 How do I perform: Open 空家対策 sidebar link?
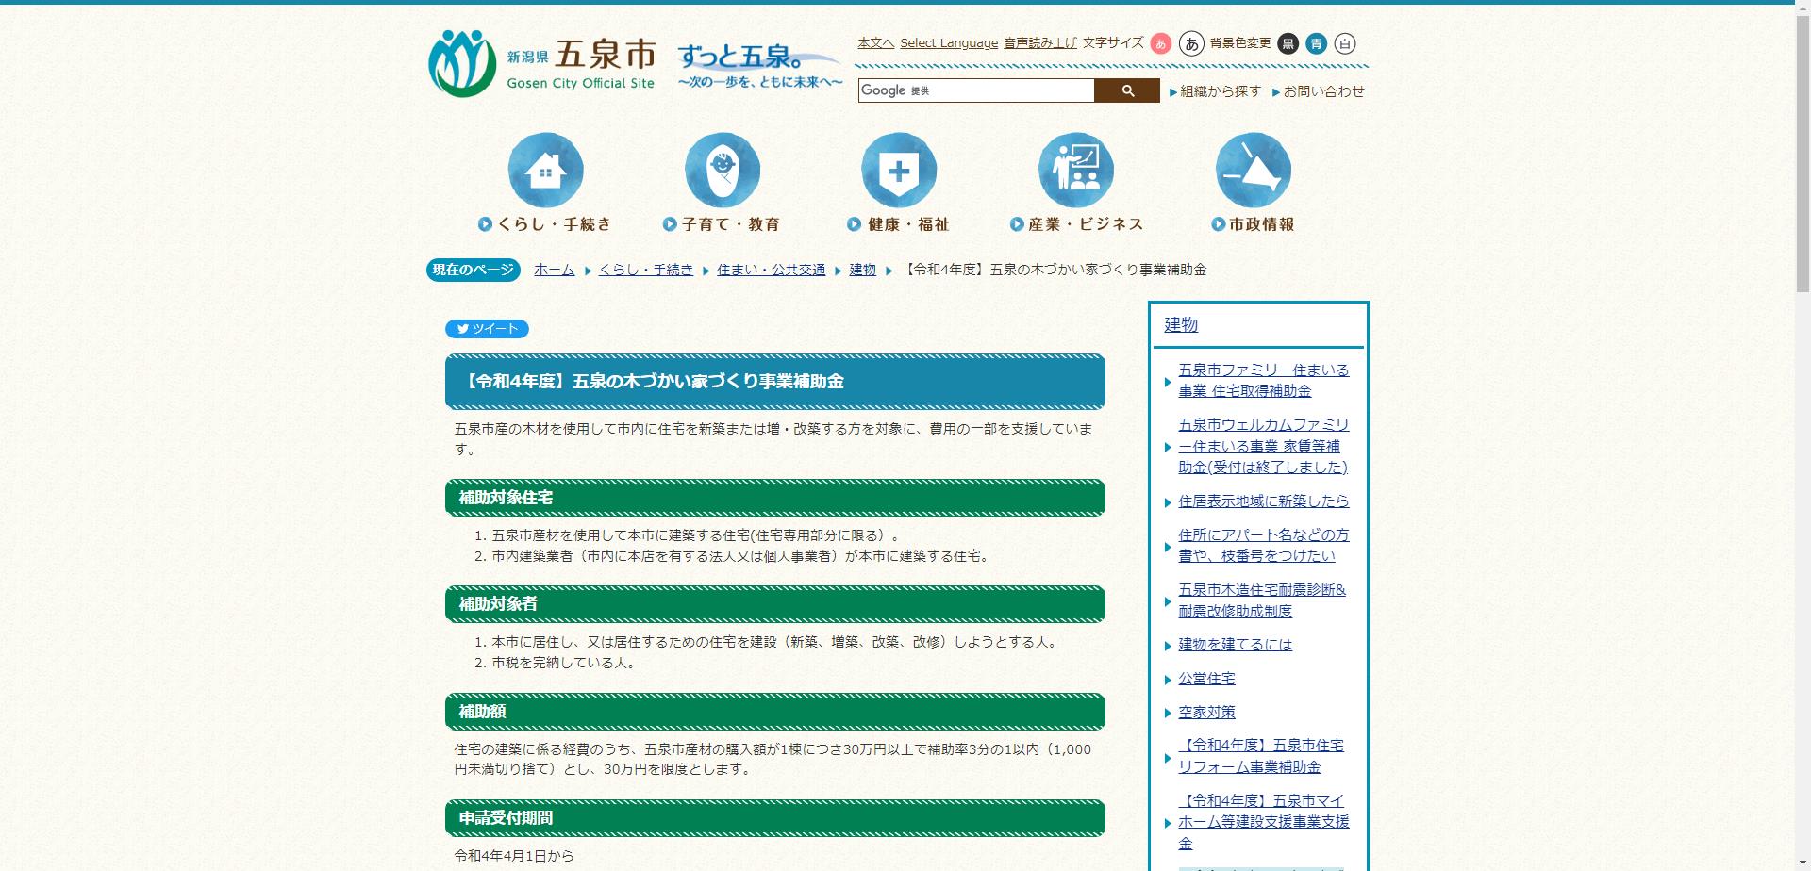(1206, 713)
